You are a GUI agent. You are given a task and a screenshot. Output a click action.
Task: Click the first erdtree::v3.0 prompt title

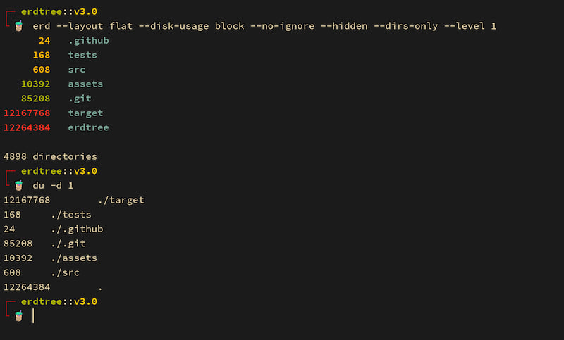click(x=59, y=11)
